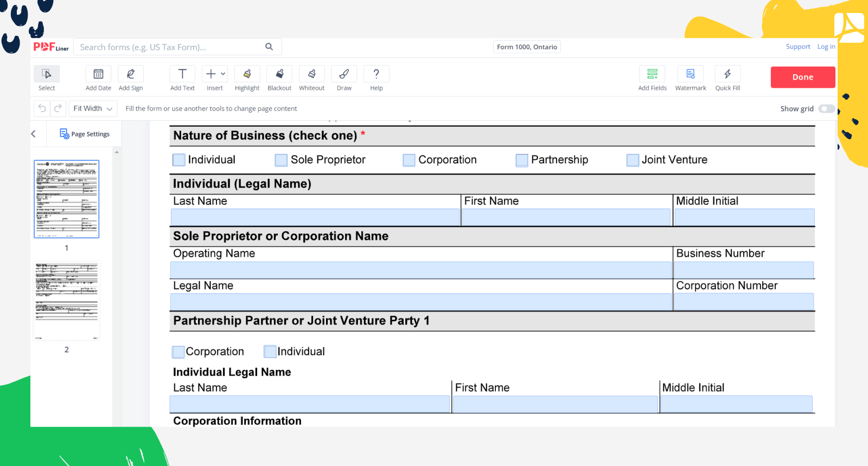This screenshot has width=868, height=466.
Task: Check the Sole Proprietor checkbox
Action: pos(281,160)
